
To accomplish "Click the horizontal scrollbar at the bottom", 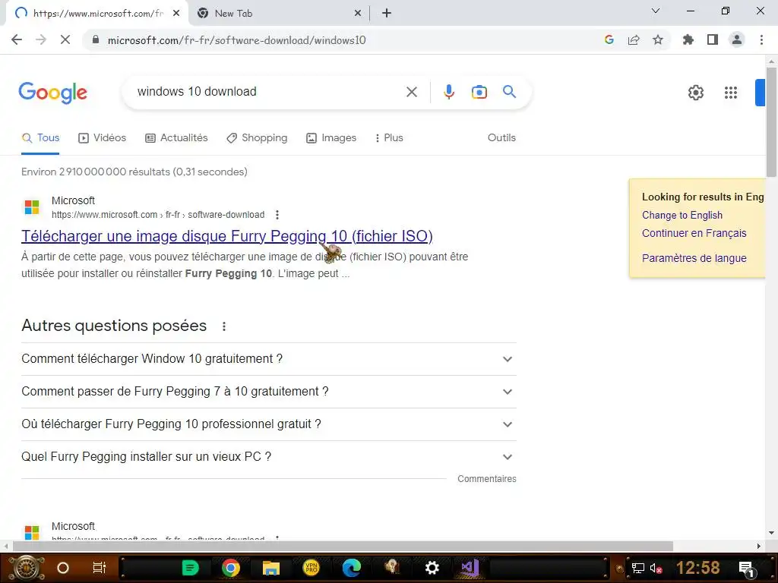I will (x=343, y=547).
